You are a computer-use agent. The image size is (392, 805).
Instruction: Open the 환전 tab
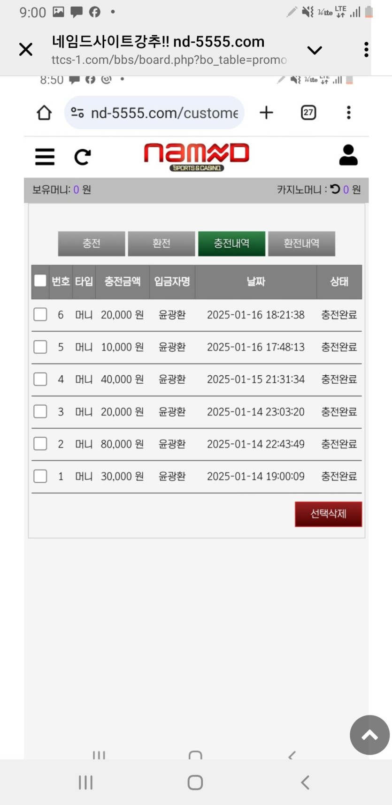(x=161, y=243)
